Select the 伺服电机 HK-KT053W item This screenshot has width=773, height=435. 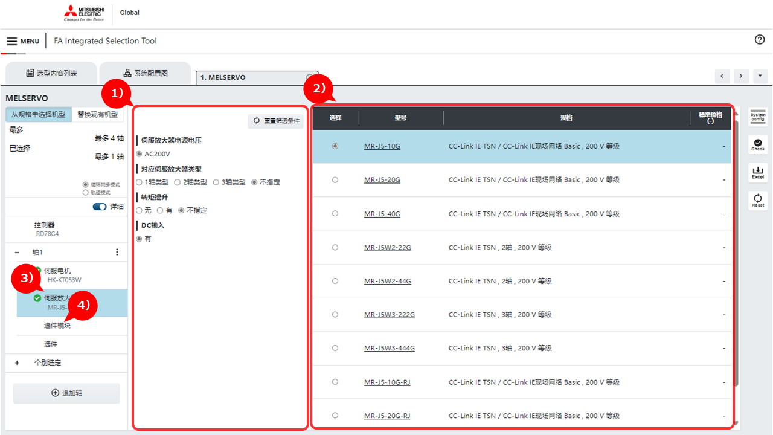point(72,275)
